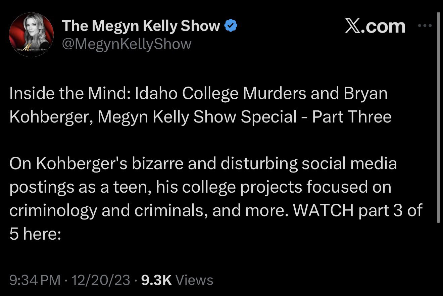Click the 'Views' label

coord(194,280)
